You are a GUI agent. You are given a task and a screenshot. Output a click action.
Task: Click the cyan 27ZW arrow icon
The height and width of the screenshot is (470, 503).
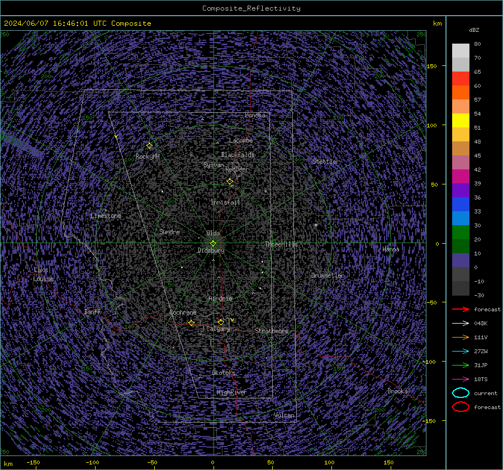click(x=461, y=352)
